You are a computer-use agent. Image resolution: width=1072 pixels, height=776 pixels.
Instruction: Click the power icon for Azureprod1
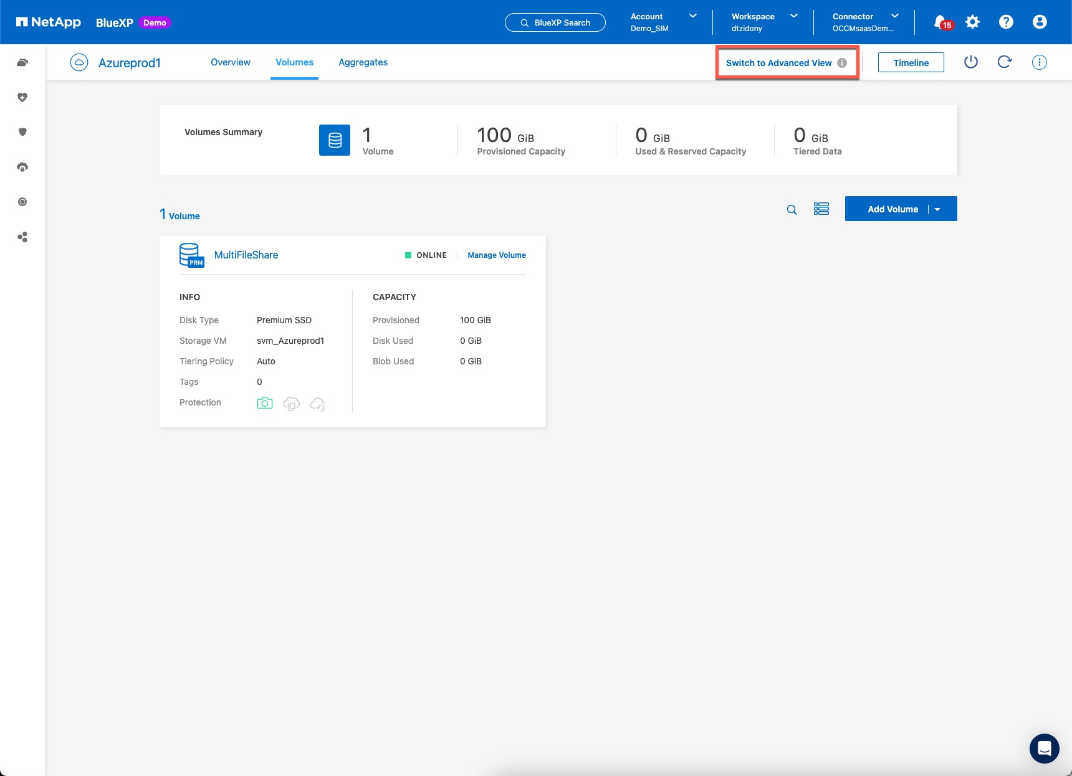tap(971, 62)
